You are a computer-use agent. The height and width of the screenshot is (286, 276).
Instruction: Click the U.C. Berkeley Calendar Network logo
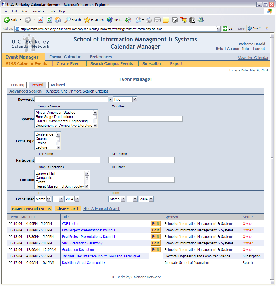[x=30, y=44]
